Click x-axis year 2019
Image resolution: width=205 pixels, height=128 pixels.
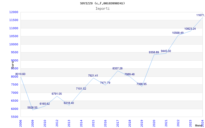pyautogui.click(x=142, y=123)
